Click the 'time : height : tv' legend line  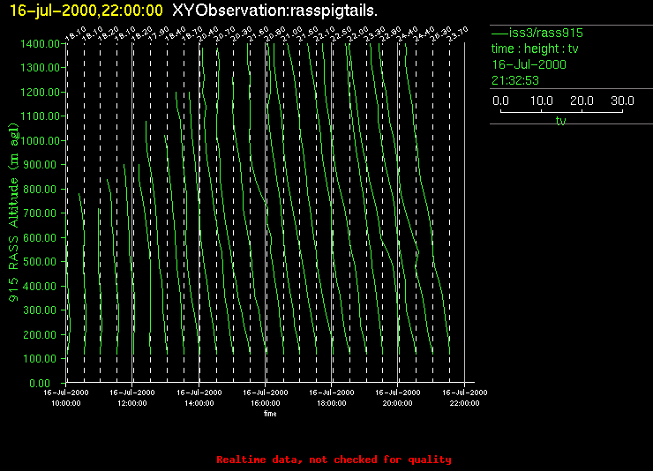coord(535,49)
